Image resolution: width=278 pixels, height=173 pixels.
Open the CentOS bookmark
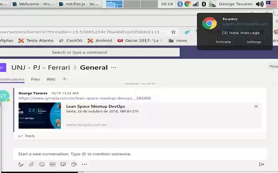click(x=71, y=41)
